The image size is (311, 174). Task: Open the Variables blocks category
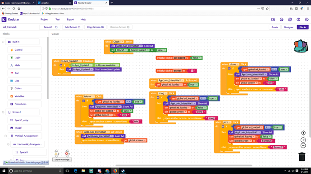pos(25,96)
